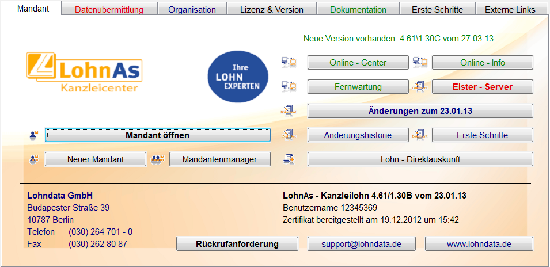The width and height of the screenshot is (550, 267).
Task: Go to the Dokumentation tab
Action: 358,9
